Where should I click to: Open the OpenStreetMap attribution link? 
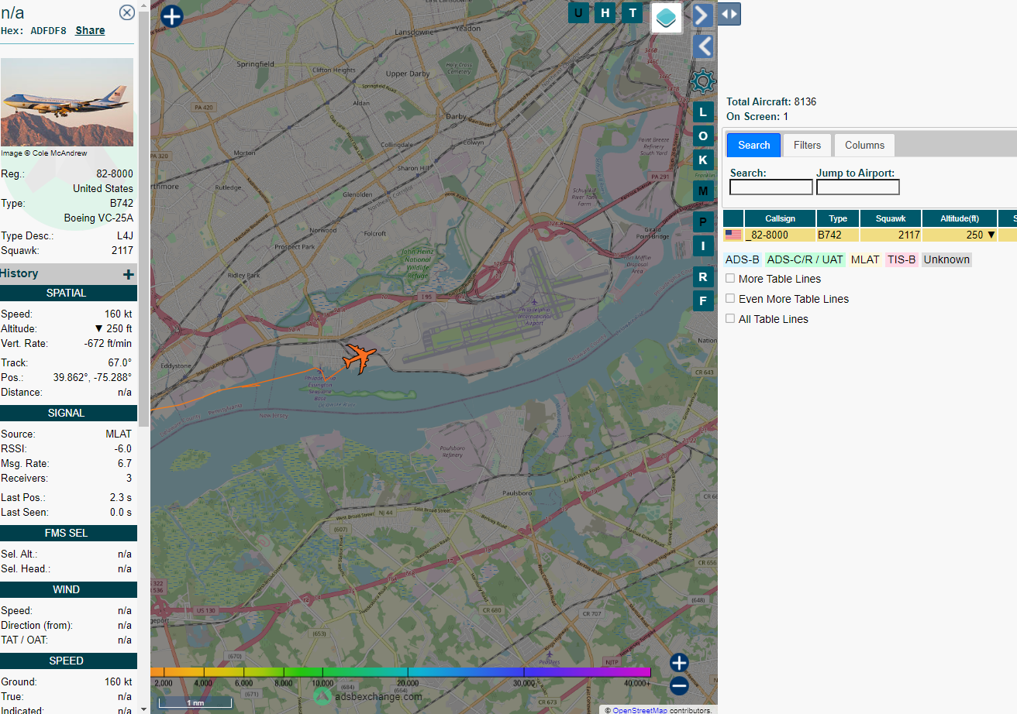point(640,709)
